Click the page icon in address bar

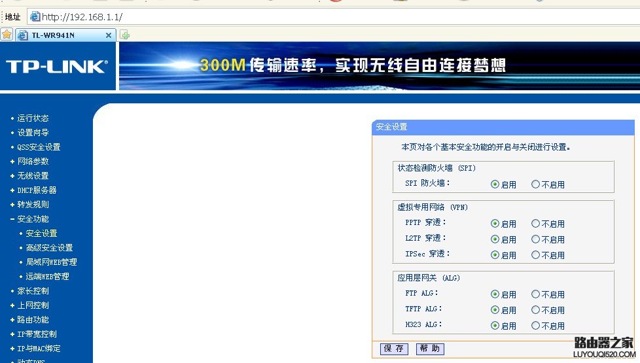35,16
